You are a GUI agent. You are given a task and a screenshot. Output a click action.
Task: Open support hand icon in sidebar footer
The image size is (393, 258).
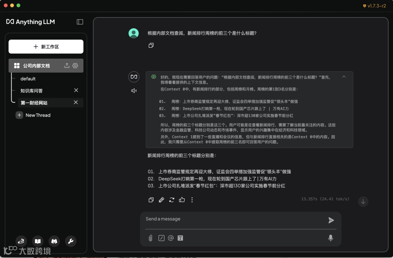(x=21, y=241)
